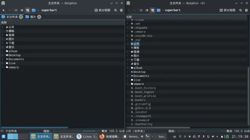The width and height of the screenshot is (250, 140).
Task: Select highlighted 公共 folder in right window
Action: pos(135,44)
